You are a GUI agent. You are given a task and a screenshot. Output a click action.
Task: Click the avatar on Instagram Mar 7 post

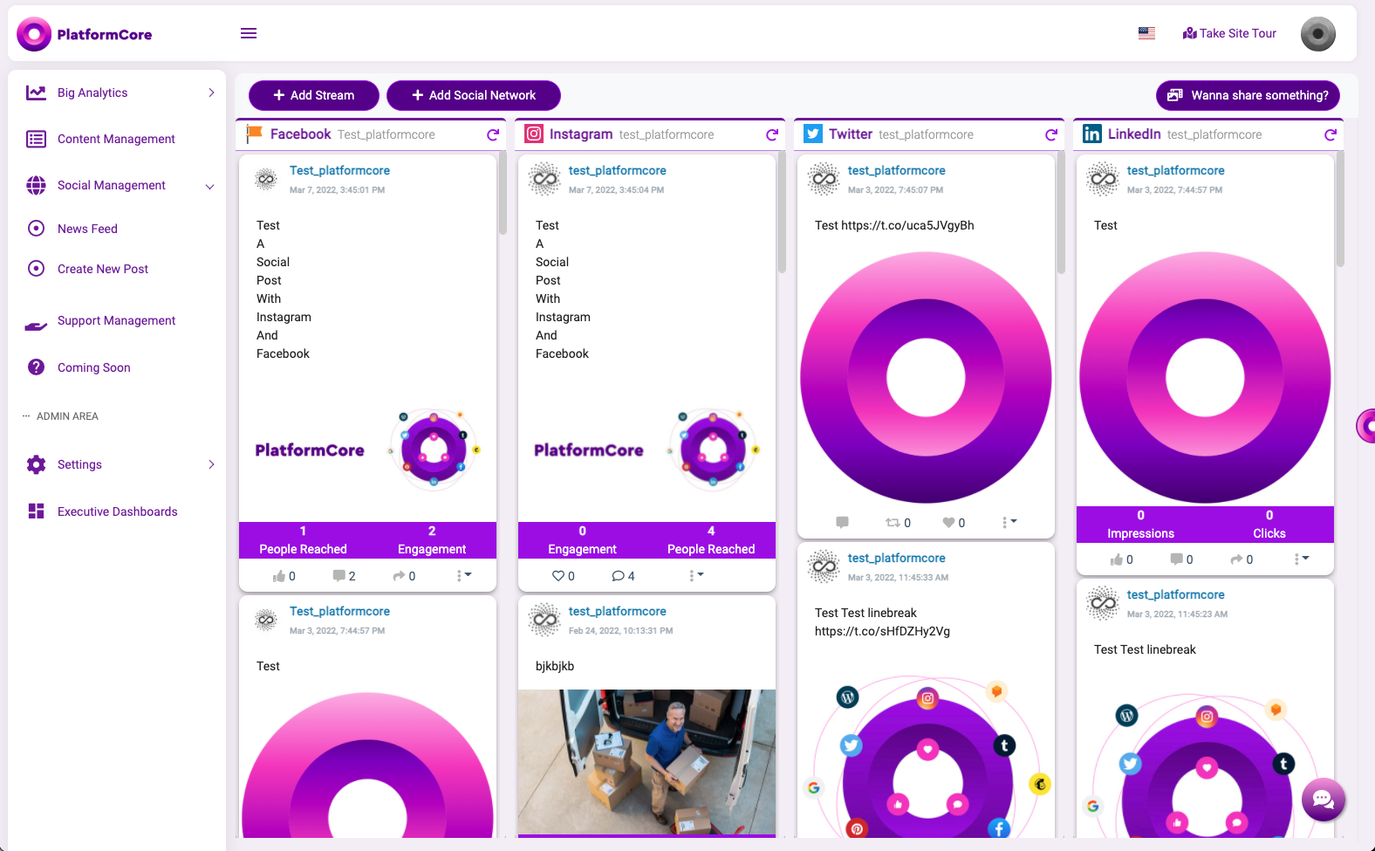545,179
